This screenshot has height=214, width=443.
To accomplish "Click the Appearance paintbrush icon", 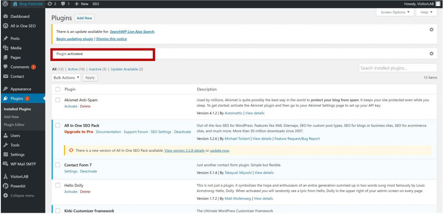I will (5, 89).
